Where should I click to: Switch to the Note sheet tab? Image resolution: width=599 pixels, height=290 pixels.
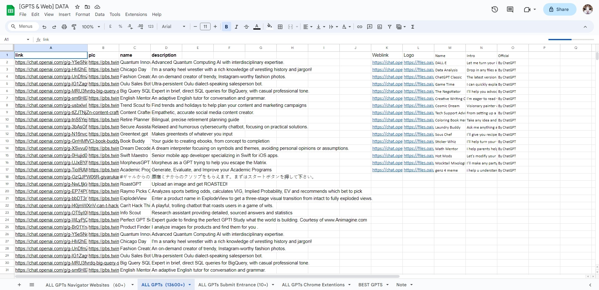[401, 285]
